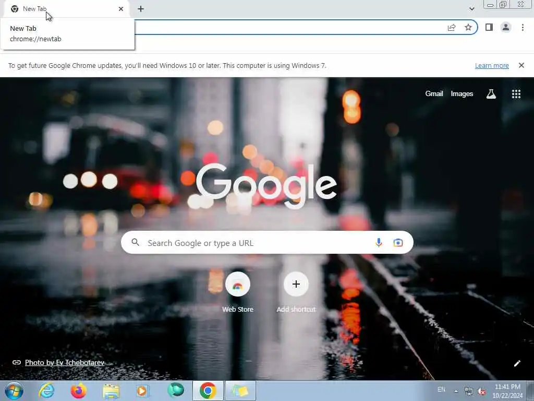Image resolution: width=534 pixels, height=401 pixels.
Task: Search by image with camera icon
Action: [398, 242]
